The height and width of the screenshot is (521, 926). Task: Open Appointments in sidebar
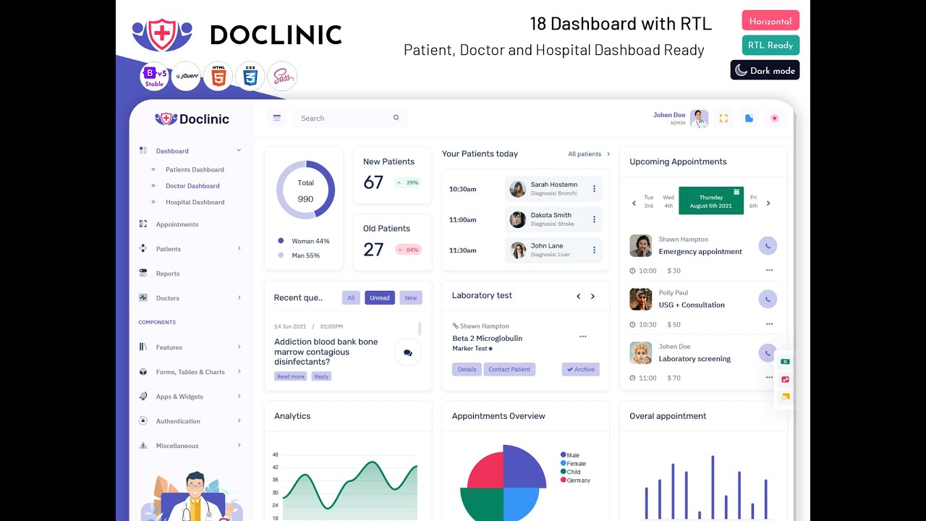point(177,224)
